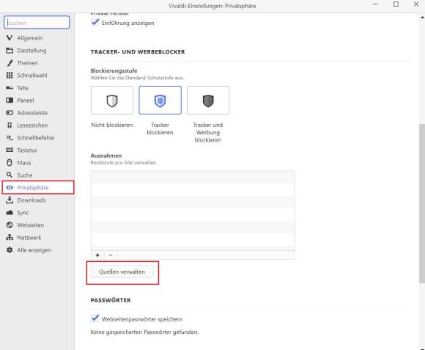This screenshot has width=425, height=350.
Task: Click the bookmark icon beside Lesezeichen
Action: tap(10, 125)
